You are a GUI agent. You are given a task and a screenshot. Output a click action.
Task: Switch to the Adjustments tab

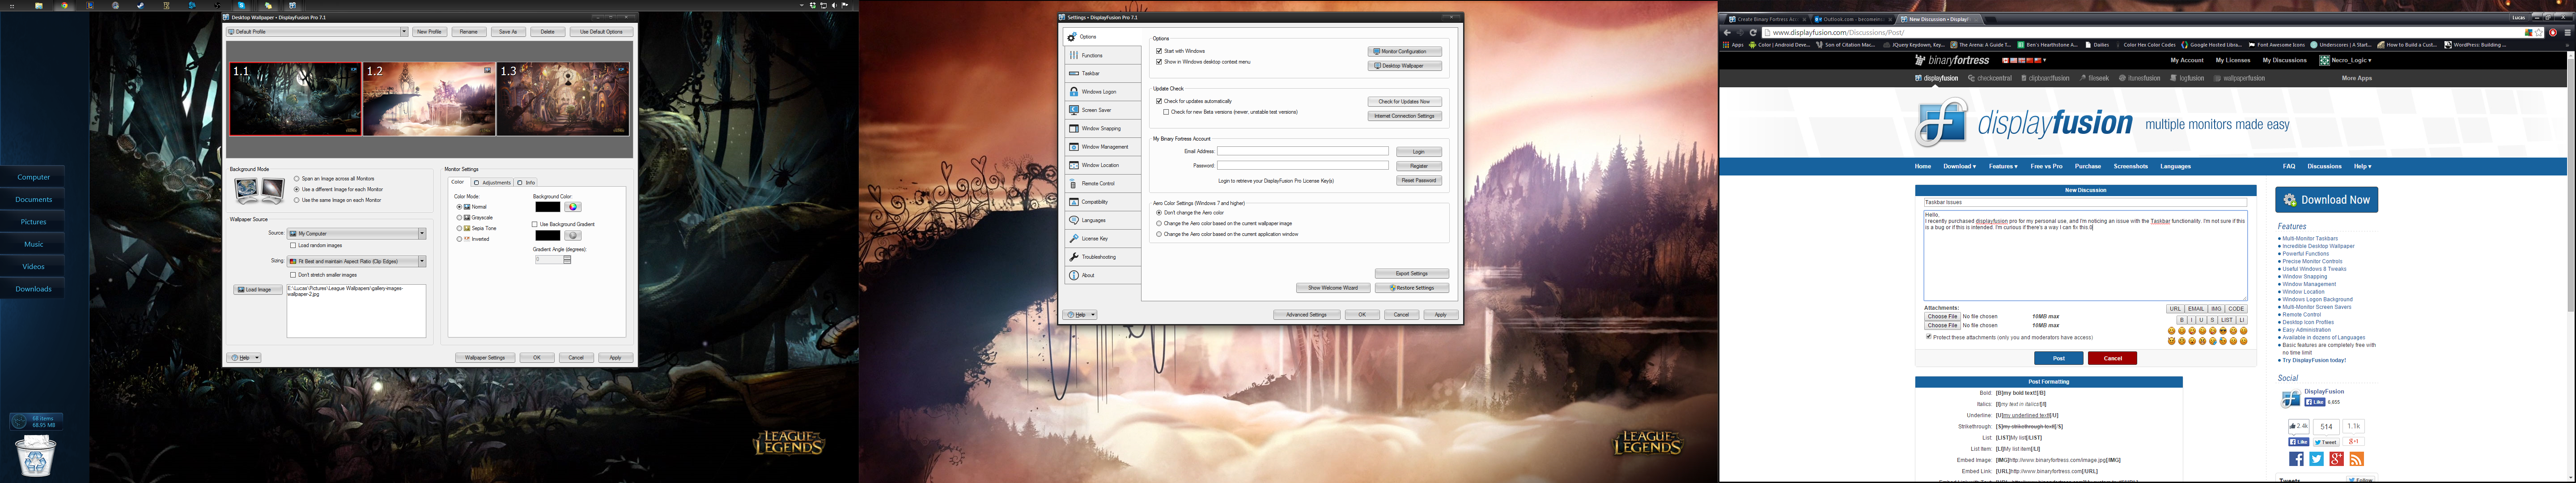(492, 183)
